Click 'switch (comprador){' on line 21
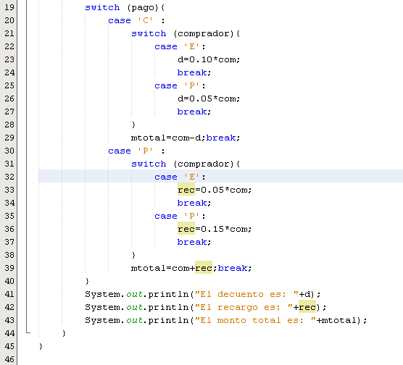The width and height of the screenshot is (403, 365). pos(186,33)
